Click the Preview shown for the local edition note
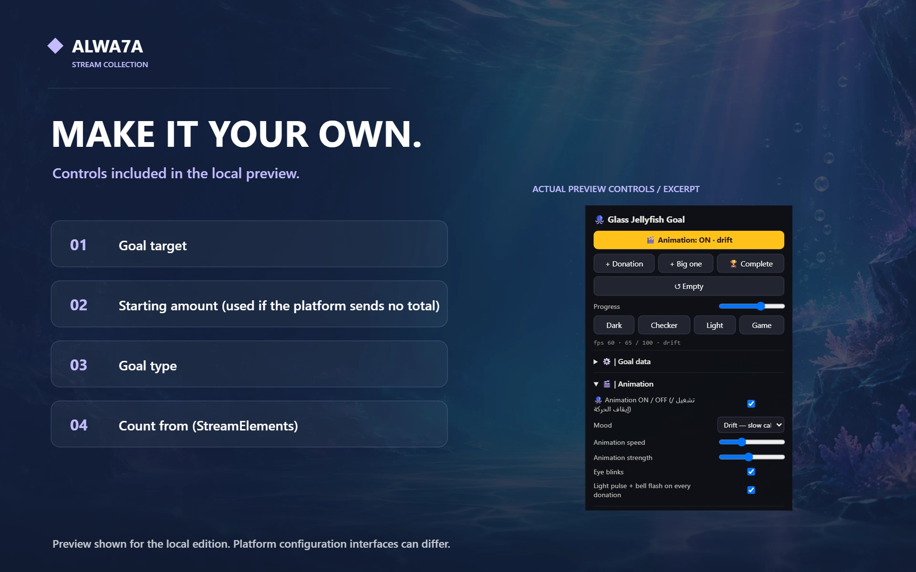 (x=251, y=544)
